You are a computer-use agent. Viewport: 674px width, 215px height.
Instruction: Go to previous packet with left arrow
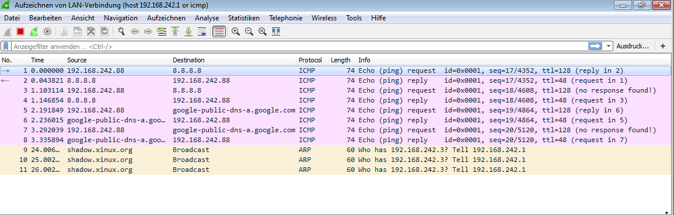coord(135,31)
